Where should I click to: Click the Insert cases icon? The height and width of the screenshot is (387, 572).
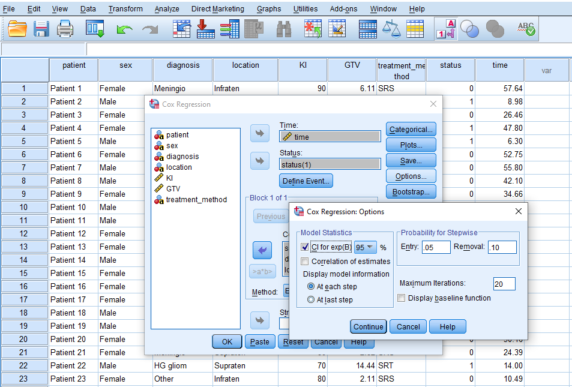(x=313, y=29)
